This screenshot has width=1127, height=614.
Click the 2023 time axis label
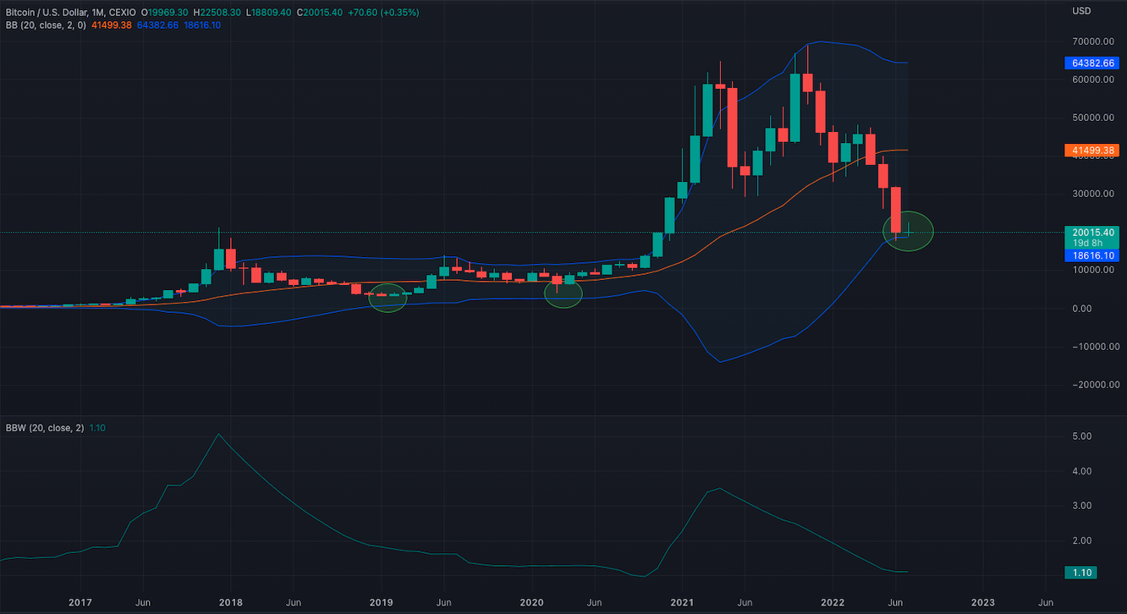pos(983,602)
